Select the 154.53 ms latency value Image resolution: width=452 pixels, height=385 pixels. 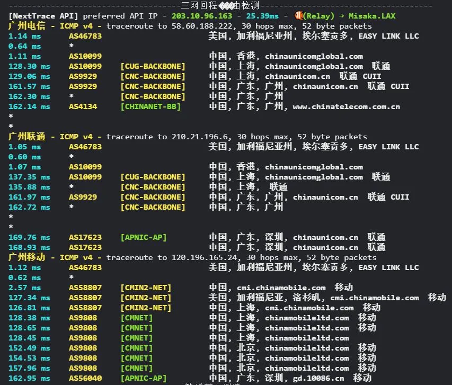coord(29,358)
